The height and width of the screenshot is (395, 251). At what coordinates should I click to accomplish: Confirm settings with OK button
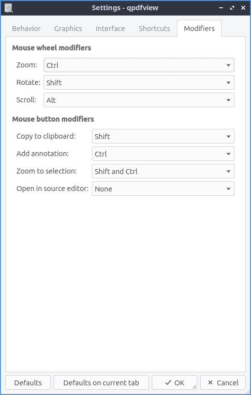pyautogui.click(x=175, y=383)
